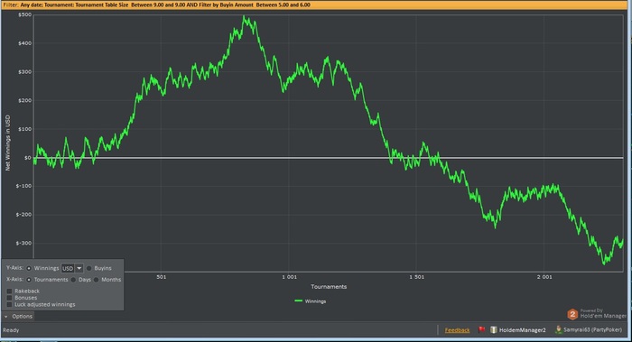
Task: Select Buyins for the Y-Axis
Action: 89,268
